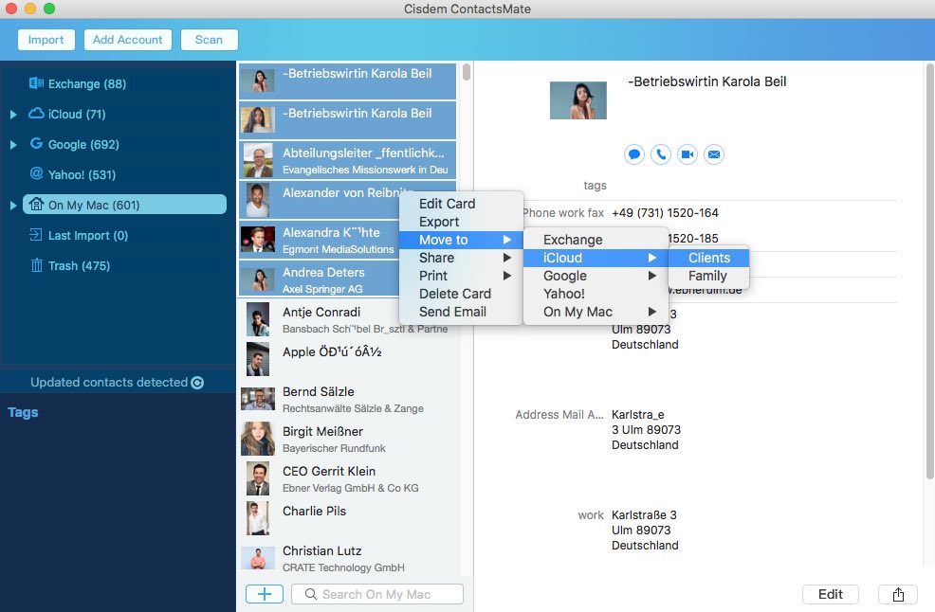Click the contact photo in detail pane
This screenshot has height=612, width=935.
click(x=577, y=100)
